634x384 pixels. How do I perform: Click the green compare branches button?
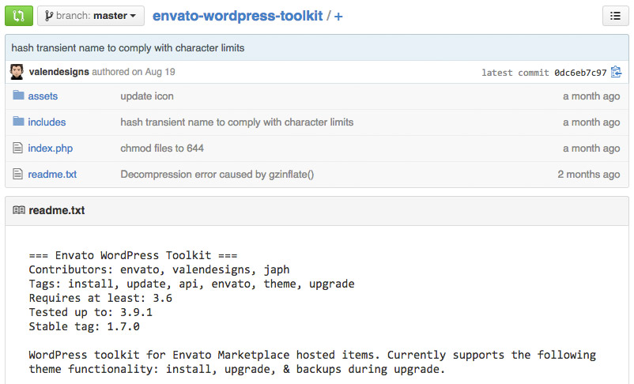tap(19, 16)
